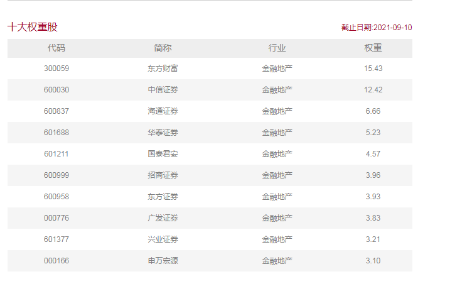Click the 代码 column header
Image resolution: width=472 pixels, height=291 pixels.
(56, 48)
